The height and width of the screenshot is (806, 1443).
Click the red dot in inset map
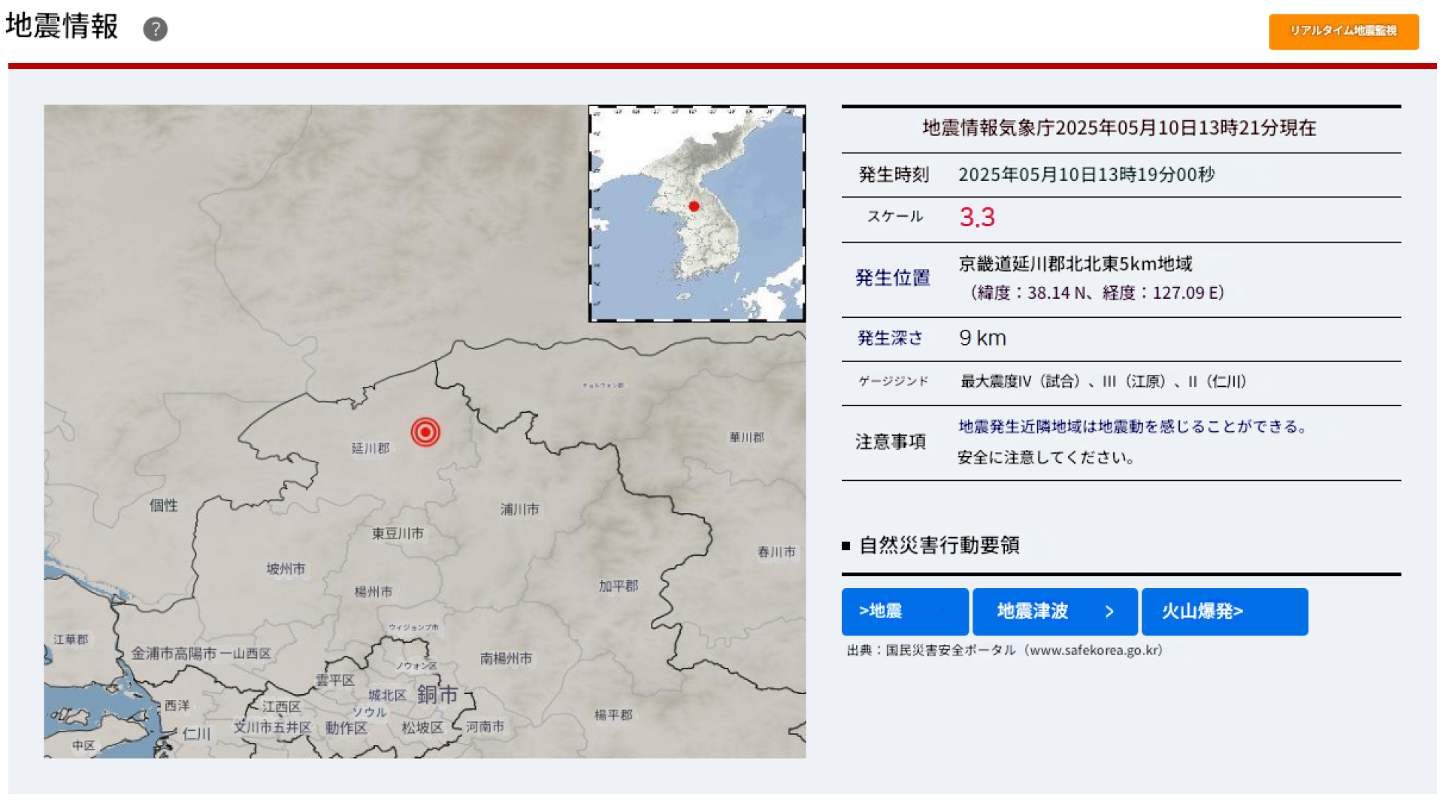pyautogui.click(x=694, y=207)
